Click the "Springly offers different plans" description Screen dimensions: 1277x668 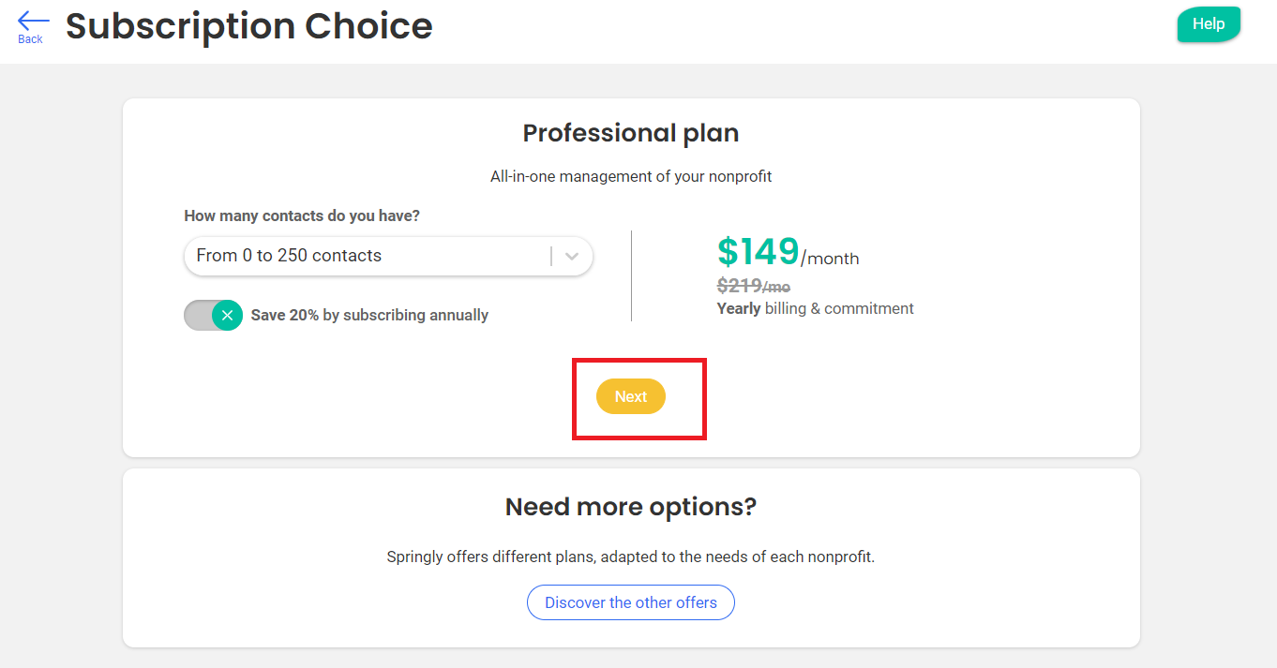pos(631,557)
